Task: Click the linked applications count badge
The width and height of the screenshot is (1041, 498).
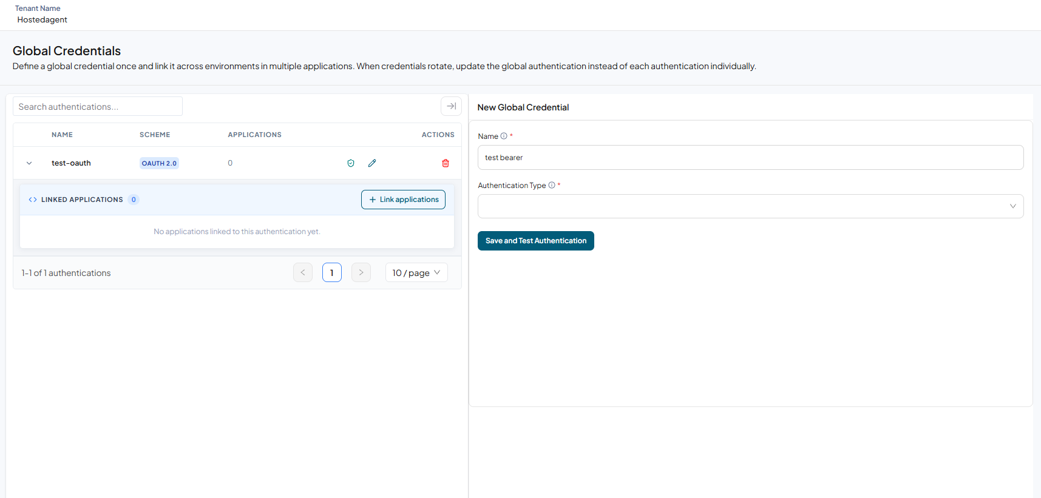Action: point(134,200)
